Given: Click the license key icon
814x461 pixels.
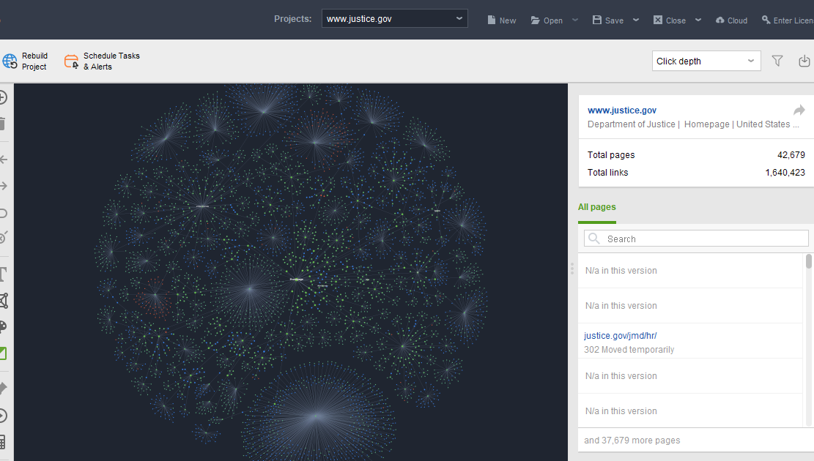Looking at the screenshot, I should [766, 20].
